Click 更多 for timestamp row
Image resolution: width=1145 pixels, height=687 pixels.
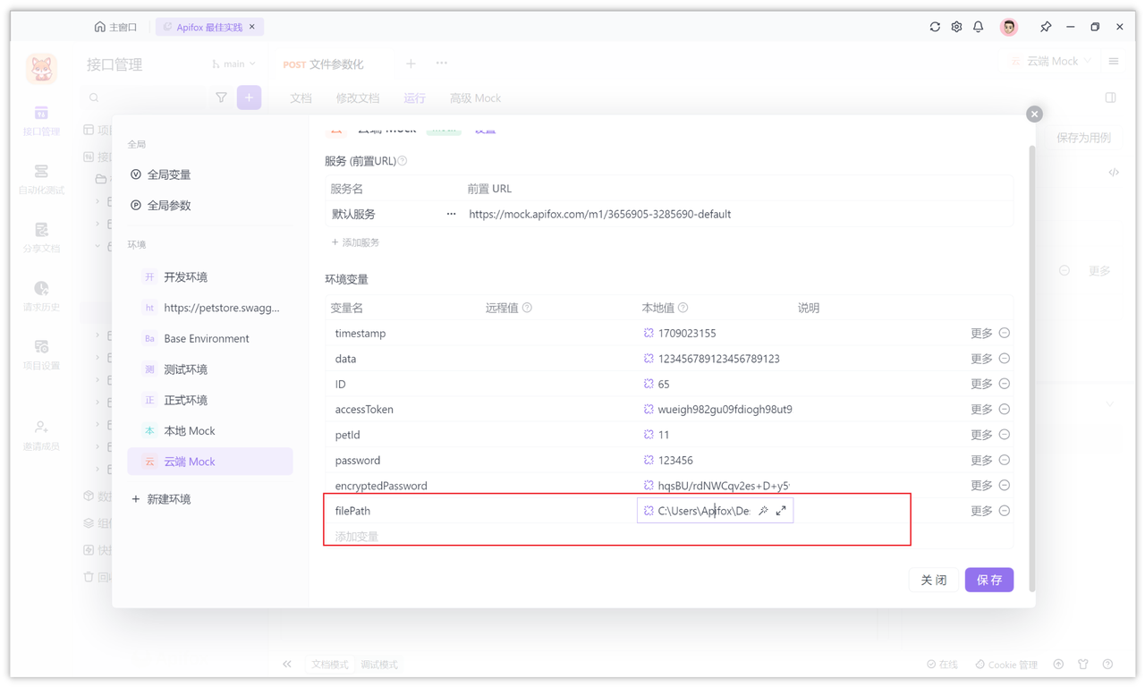coord(981,333)
